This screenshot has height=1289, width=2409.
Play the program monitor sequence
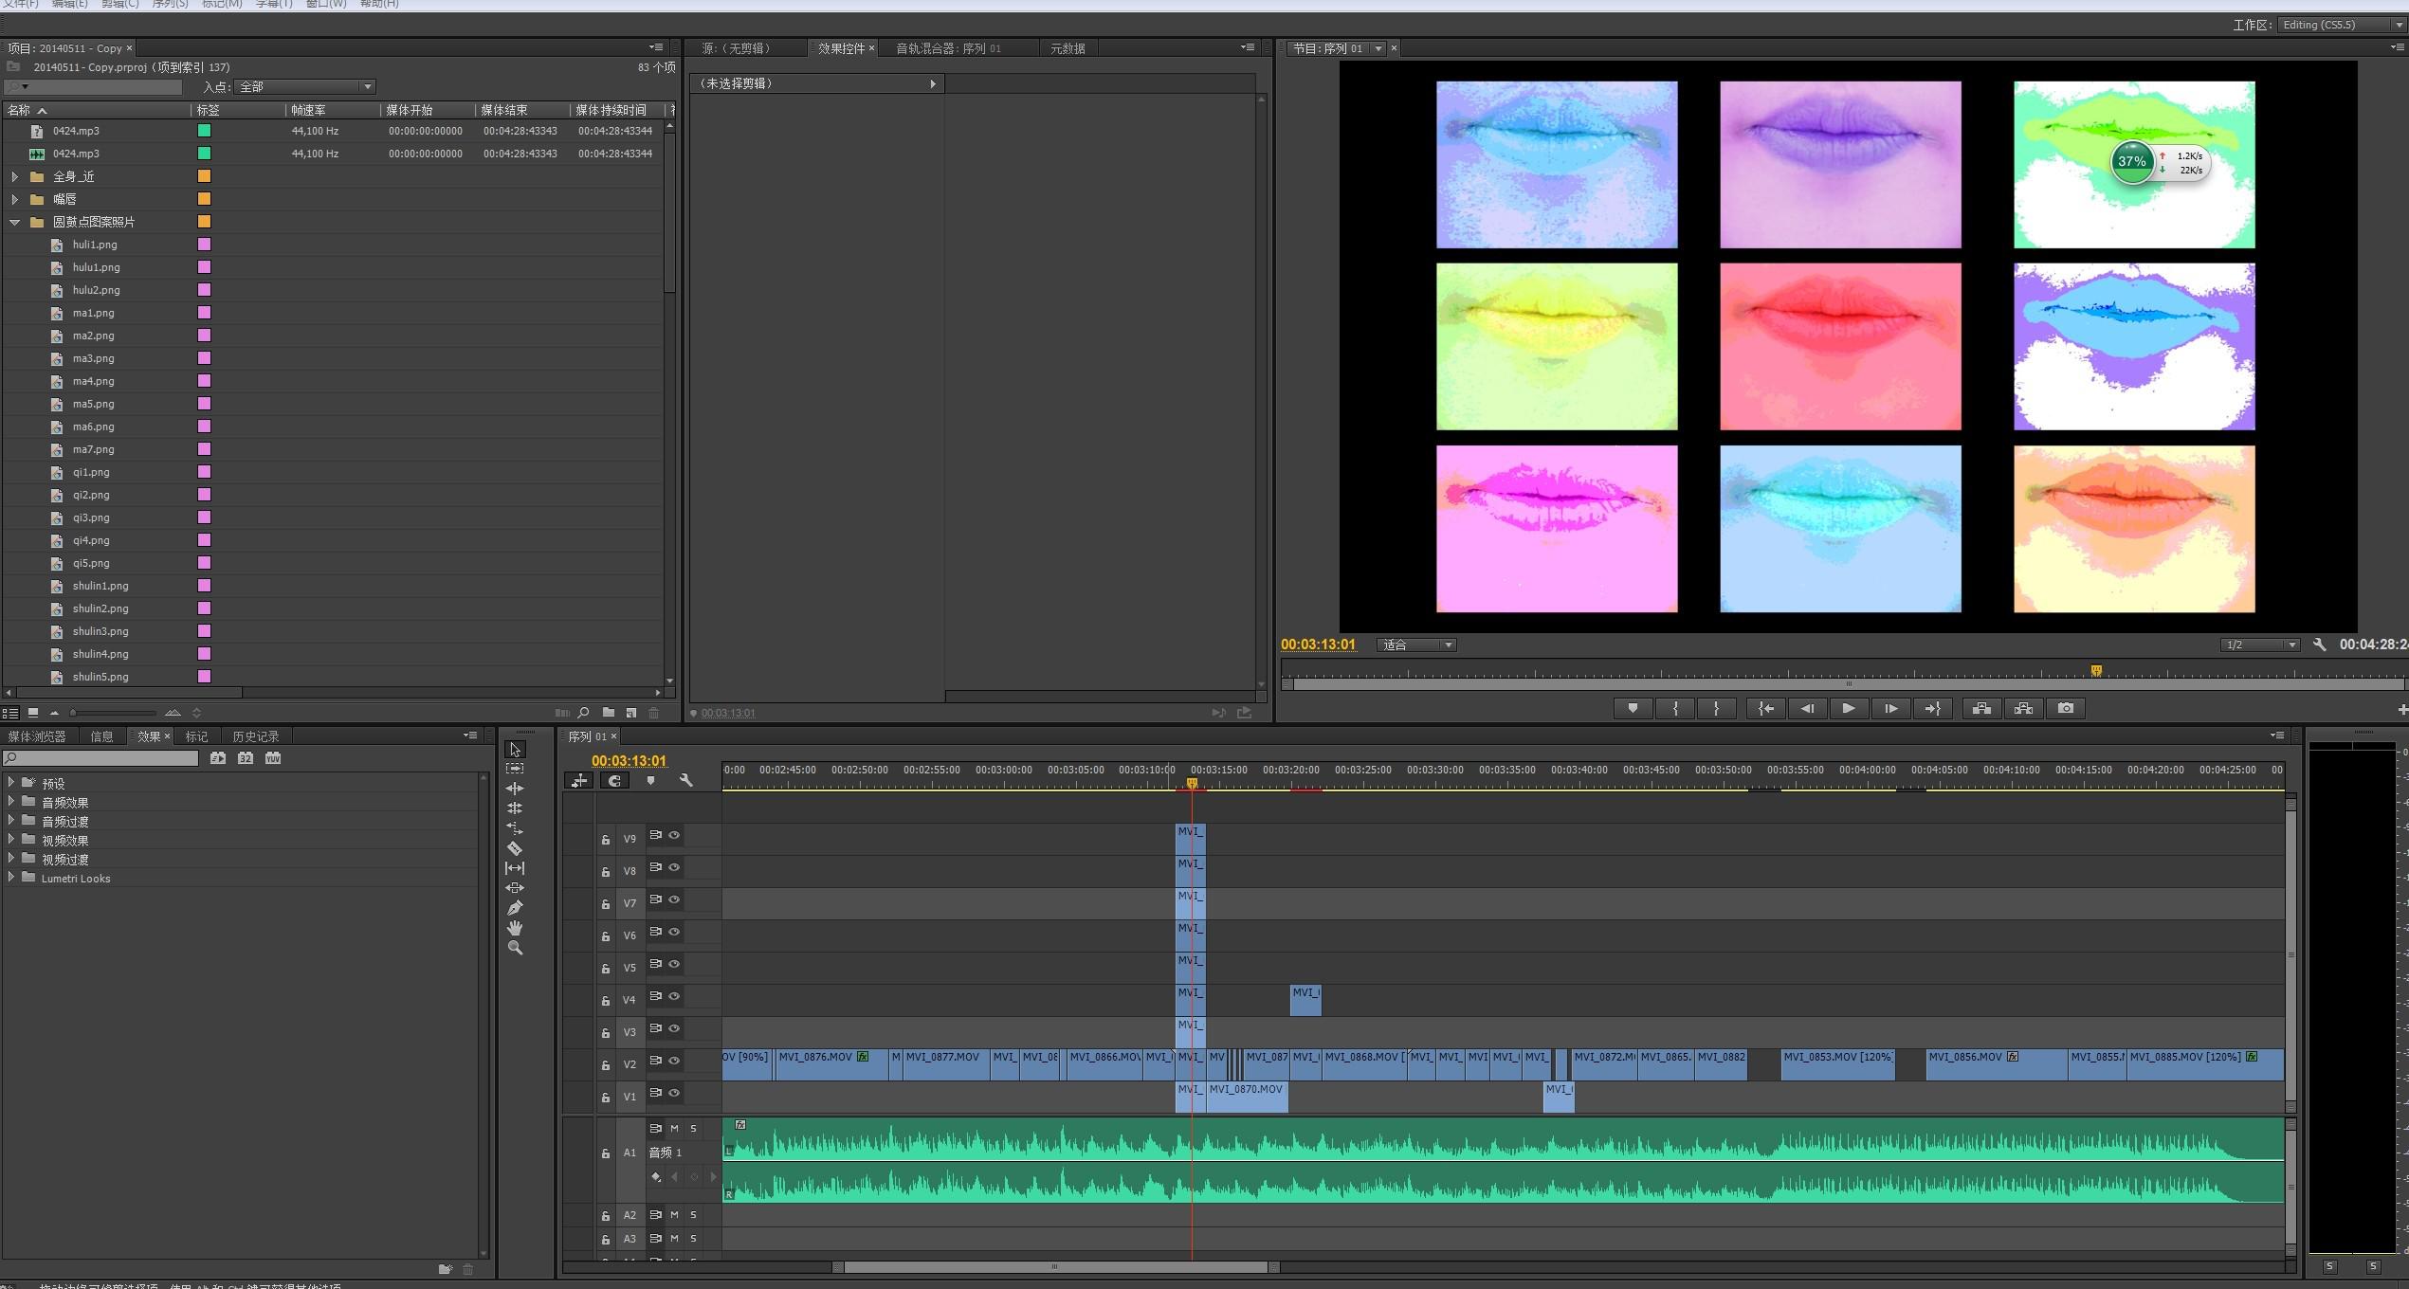pos(1848,708)
